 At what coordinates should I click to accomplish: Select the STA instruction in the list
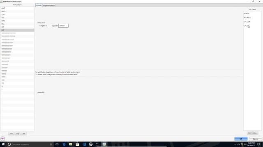17,18
